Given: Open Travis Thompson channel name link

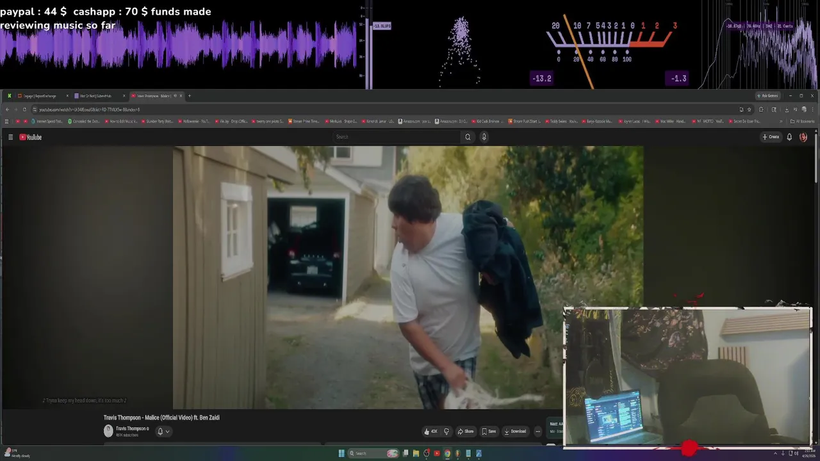Looking at the screenshot, I should [132, 428].
